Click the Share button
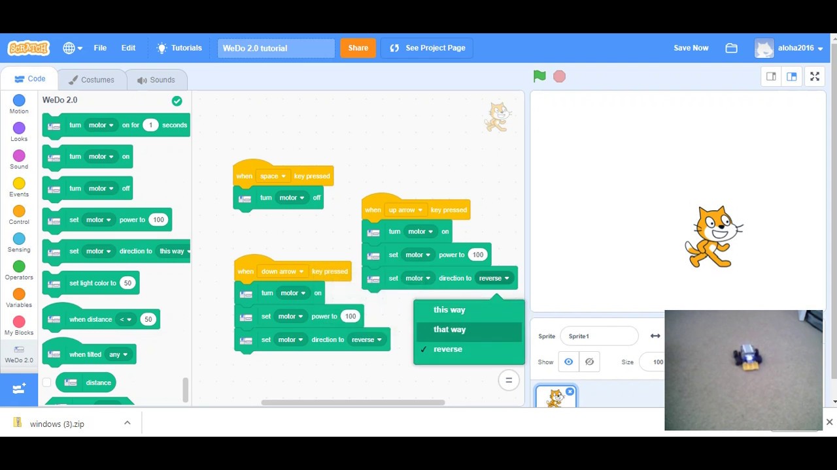Viewport: 837px width, 470px height. click(x=358, y=48)
